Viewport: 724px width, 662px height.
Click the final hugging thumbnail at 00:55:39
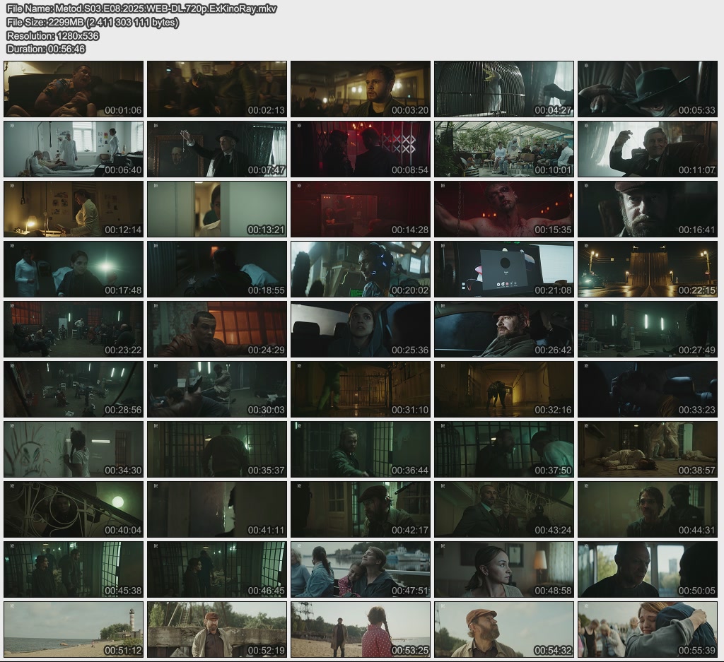coord(647,630)
